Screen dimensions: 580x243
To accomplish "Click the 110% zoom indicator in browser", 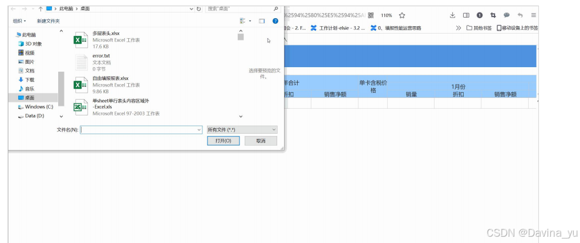I will pos(386,15).
